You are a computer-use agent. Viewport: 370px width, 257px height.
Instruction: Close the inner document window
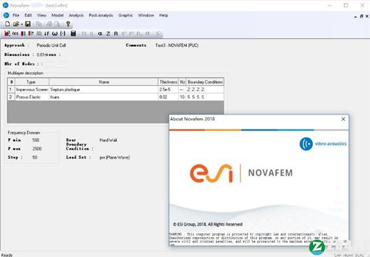[367, 16]
